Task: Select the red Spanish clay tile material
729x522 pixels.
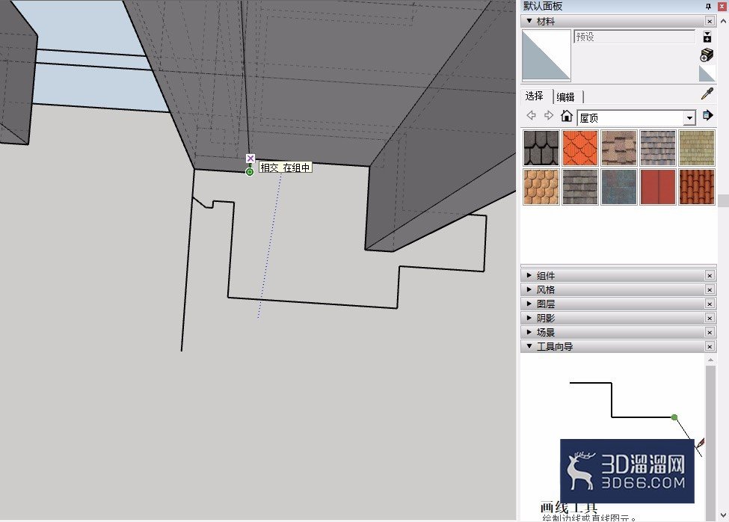Action: pyautogui.click(x=696, y=187)
